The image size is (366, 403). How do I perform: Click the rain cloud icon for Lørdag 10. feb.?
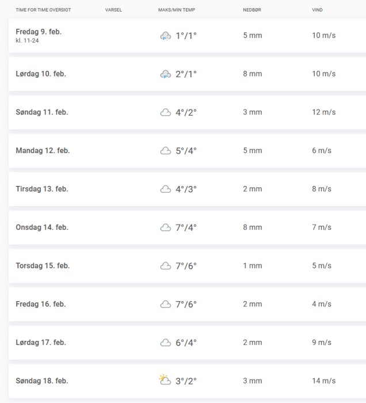165,74
